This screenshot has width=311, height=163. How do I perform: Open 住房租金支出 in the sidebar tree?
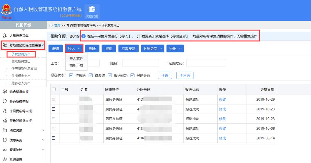click(x=21, y=76)
